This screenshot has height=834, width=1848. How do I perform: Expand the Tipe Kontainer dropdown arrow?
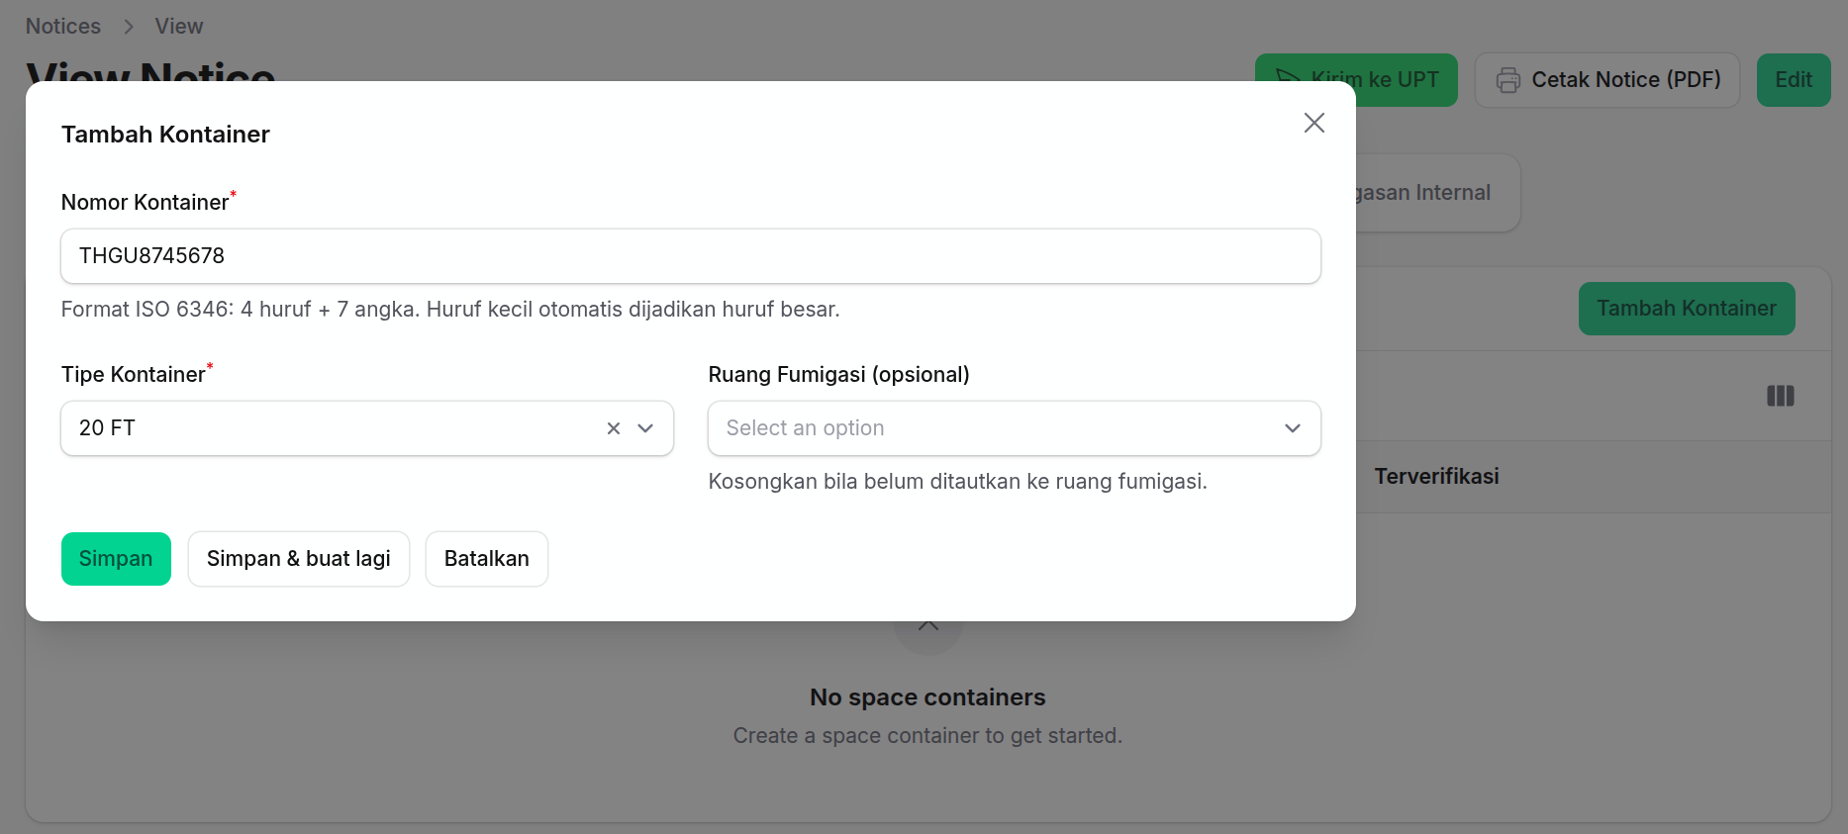(x=645, y=428)
